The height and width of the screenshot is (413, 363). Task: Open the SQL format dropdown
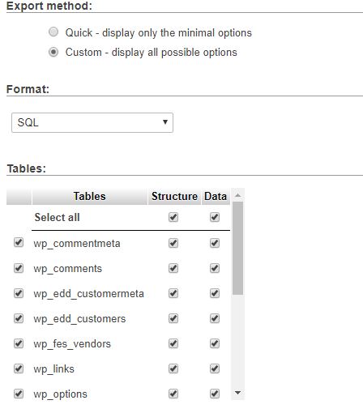click(x=92, y=122)
